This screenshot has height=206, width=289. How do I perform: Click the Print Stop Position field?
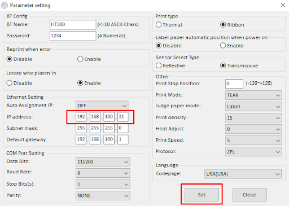coord(234,84)
